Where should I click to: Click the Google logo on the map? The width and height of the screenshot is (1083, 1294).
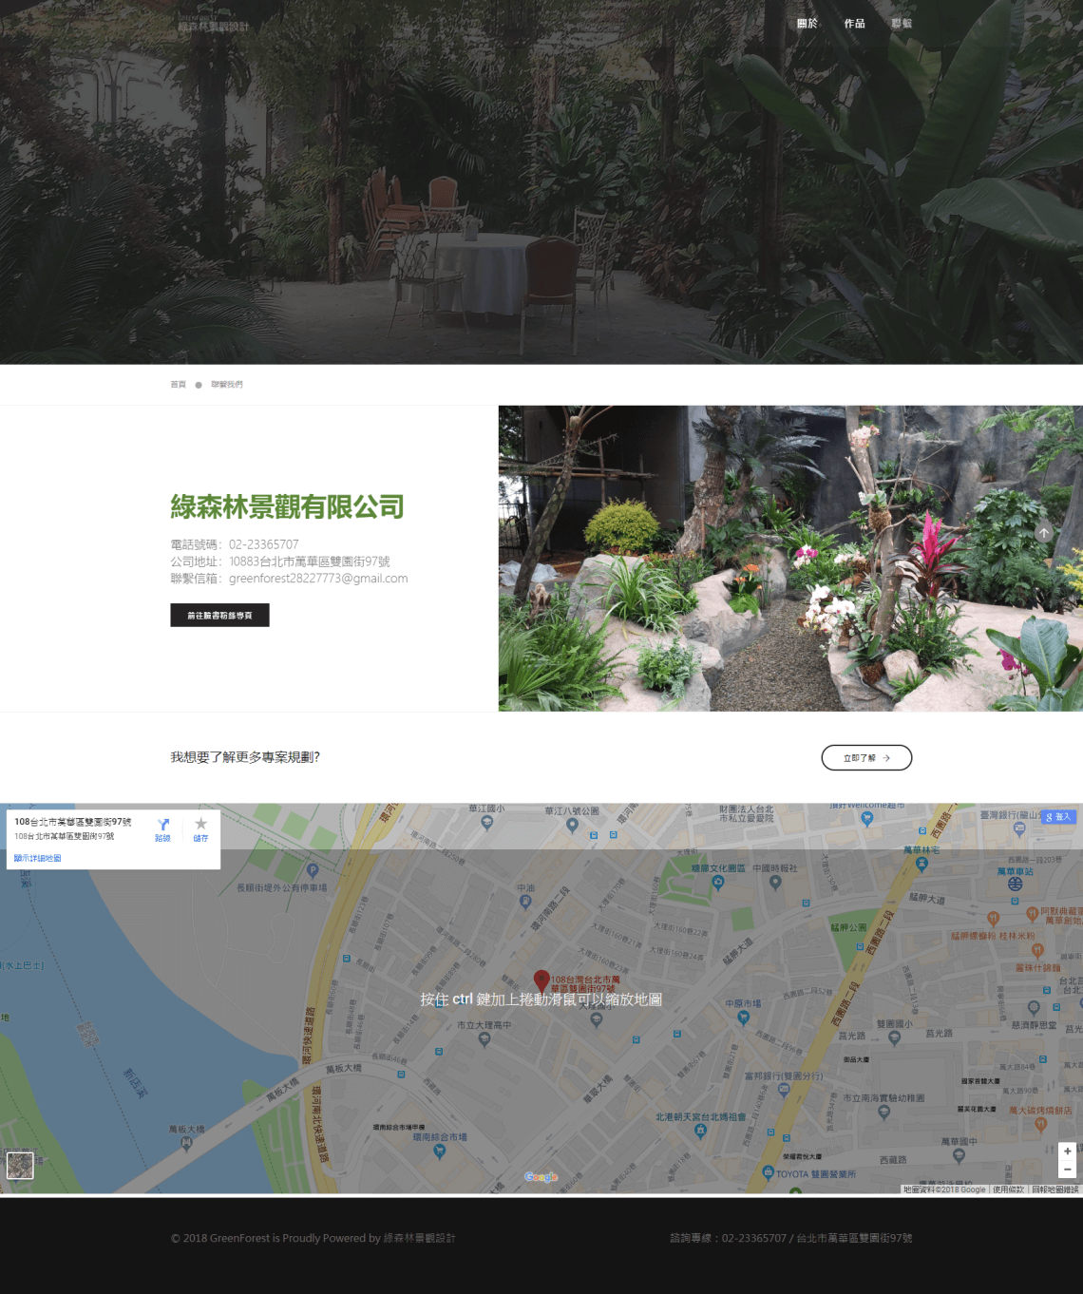coord(541,1177)
